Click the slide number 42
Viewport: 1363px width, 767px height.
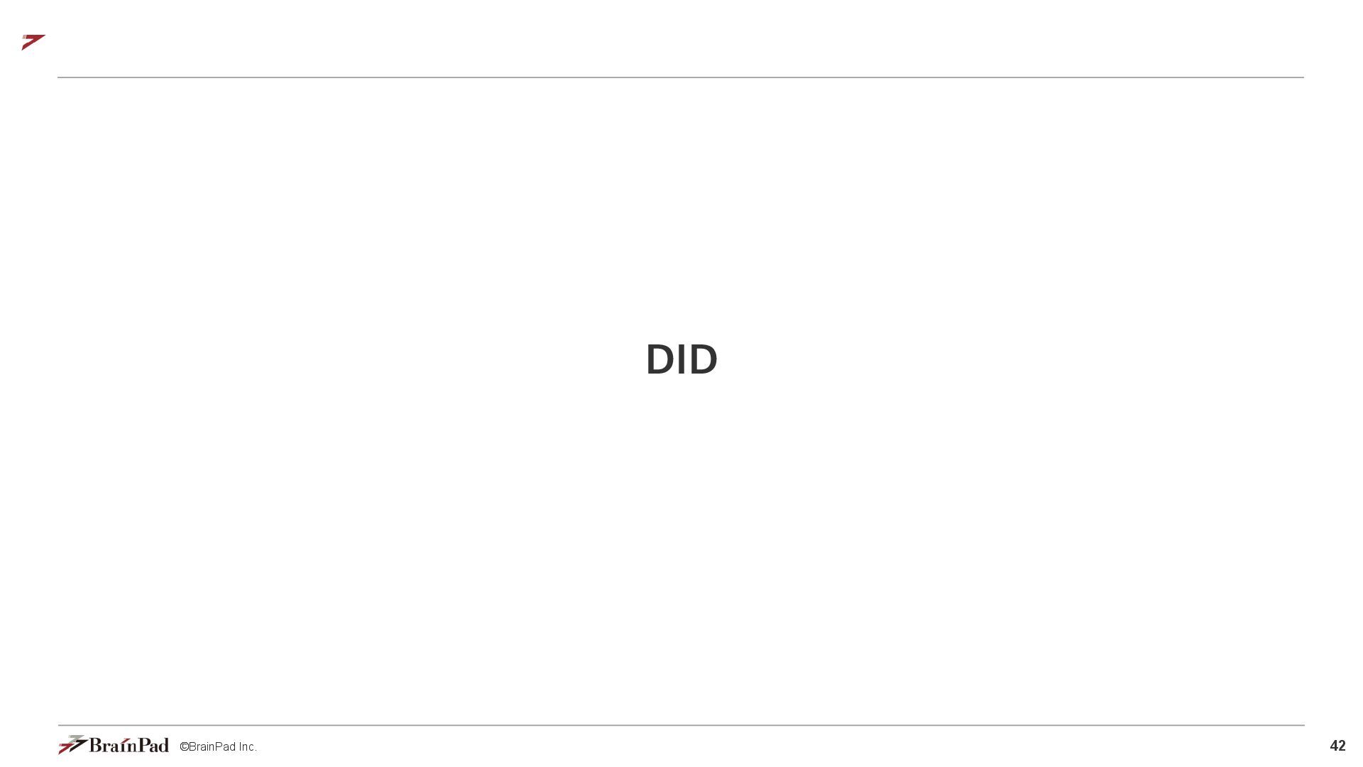[1337, 746]
